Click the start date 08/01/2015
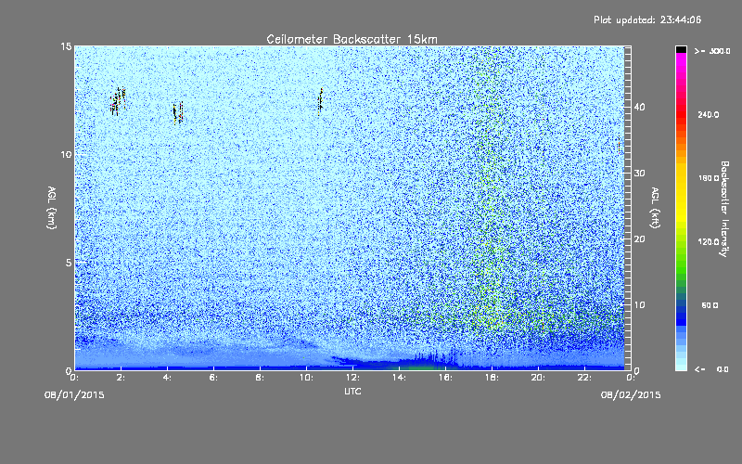The image size is (742, 464). 74,395
